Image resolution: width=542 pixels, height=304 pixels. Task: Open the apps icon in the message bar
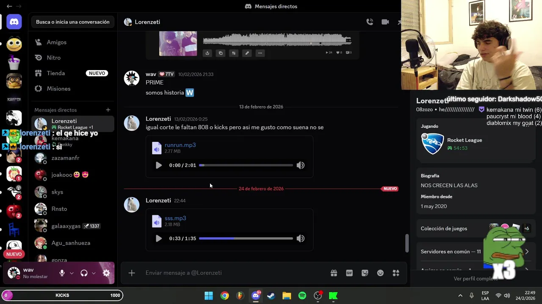point(396,273)
